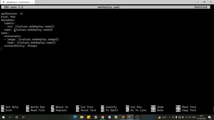
Task: Open Task View on the taskbar
Action: point(23,117)
